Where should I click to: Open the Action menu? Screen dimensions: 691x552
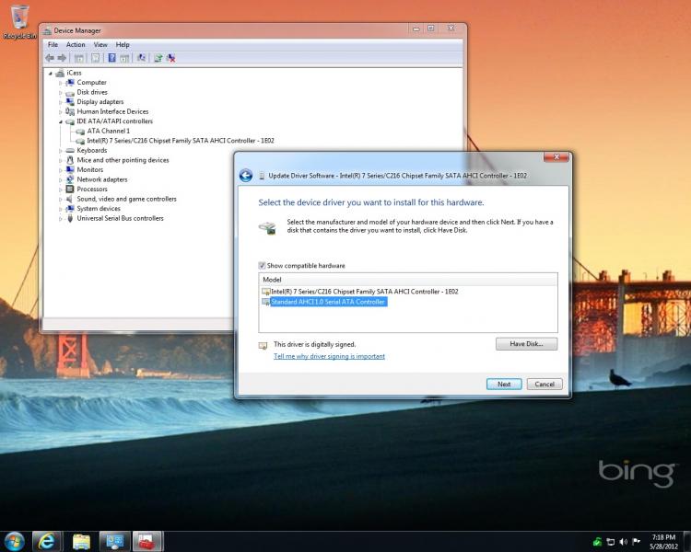(76, 45)
